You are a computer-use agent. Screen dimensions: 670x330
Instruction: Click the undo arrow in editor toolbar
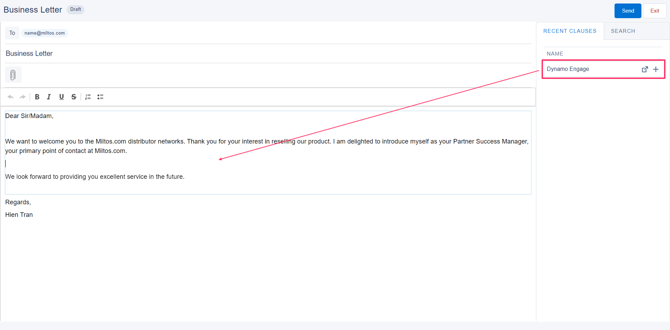pyautogui.click(x=10, y=97)
